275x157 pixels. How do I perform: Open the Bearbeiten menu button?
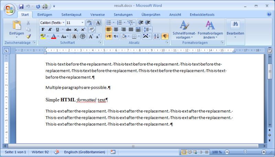[x=235, y=30]
